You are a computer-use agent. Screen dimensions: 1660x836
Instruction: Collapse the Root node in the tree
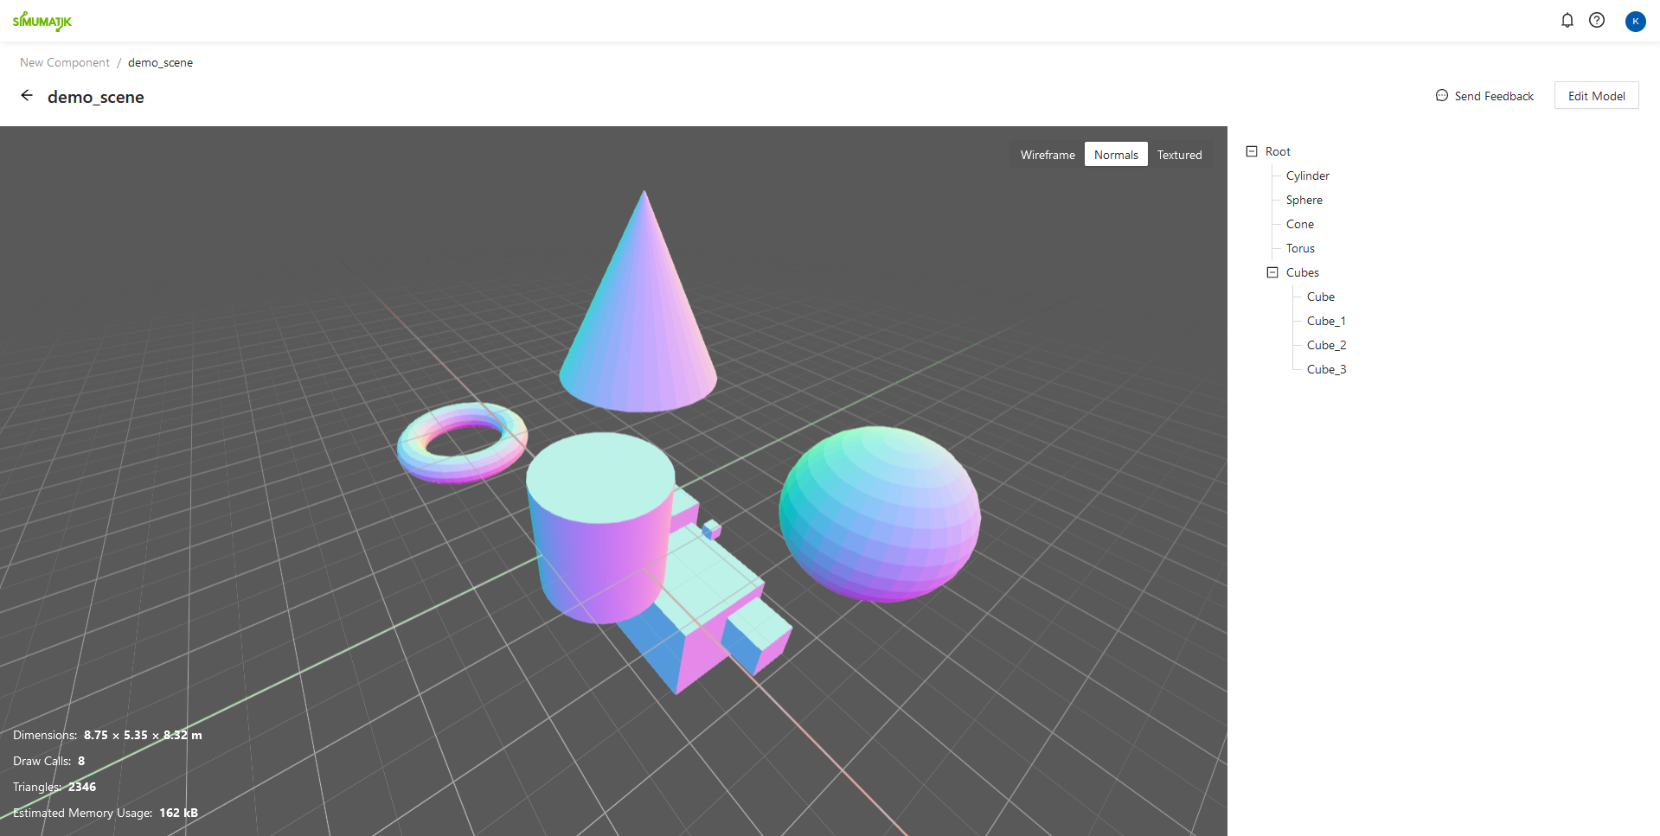point(1252,150)
